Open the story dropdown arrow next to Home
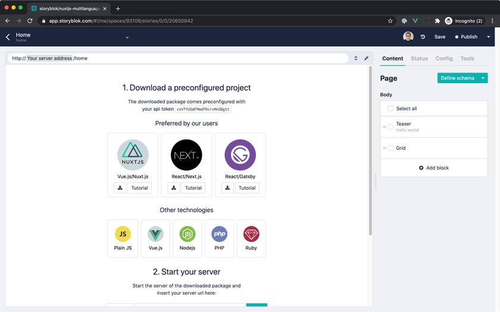This screenshot has height=312, width=500. tap(127, 37)
